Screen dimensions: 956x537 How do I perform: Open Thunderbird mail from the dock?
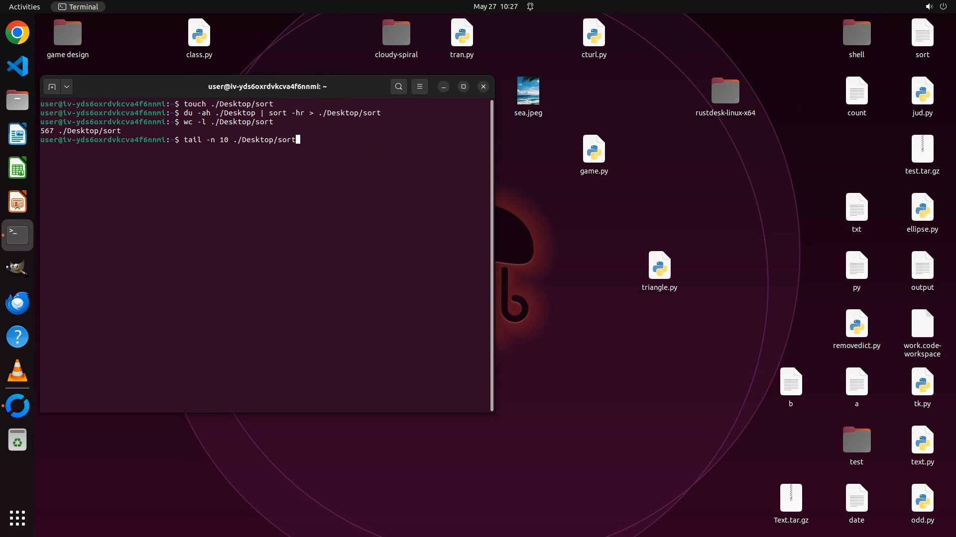click(17, 303)
